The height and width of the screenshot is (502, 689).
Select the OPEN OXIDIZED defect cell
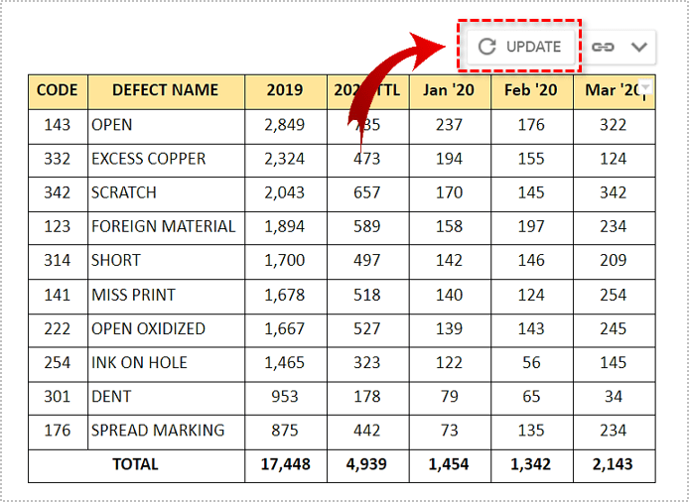click(149, 328)
